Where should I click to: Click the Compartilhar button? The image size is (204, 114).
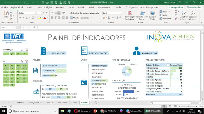(176, 7)
